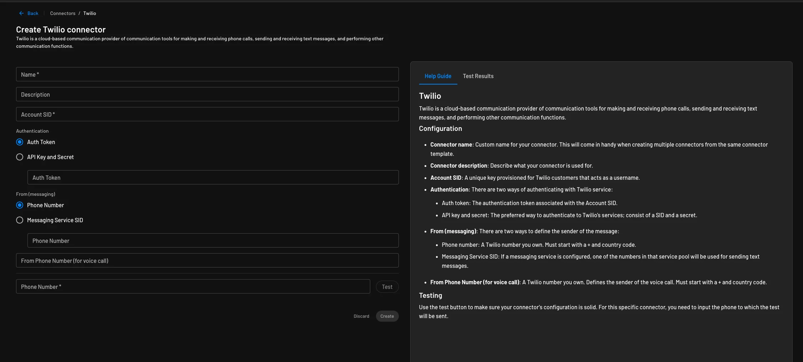Click the Test button beside Phone Number
The image size is (803, 362).
(x=387, y=286)
